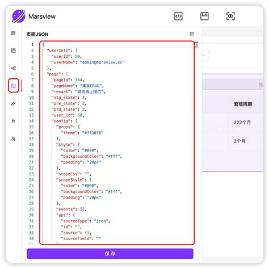Click the "prd_state": 2 line
Image resolution: width=269 pixels, height=269 pixels.
coord(69,110)
